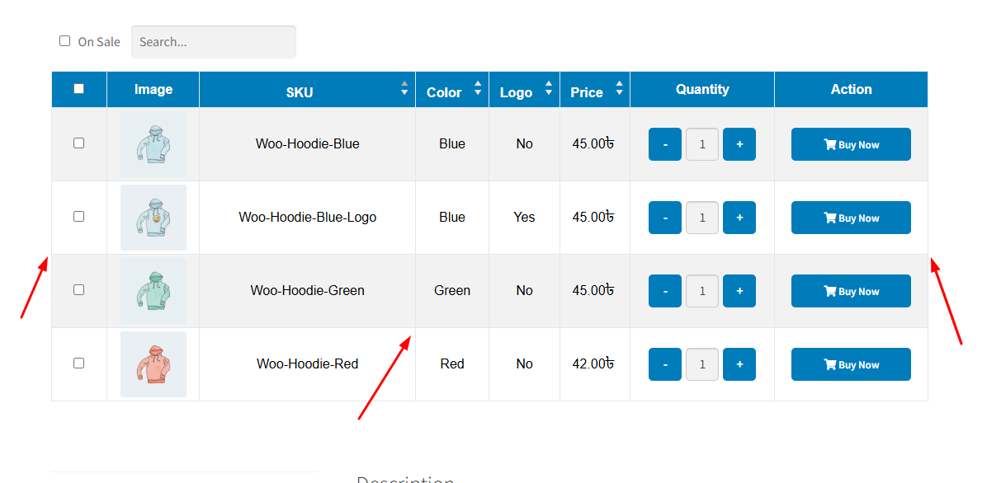The image size is (1001, 483).
Task: Toggle the select-all checkbox in header
Action: (79, 89)
